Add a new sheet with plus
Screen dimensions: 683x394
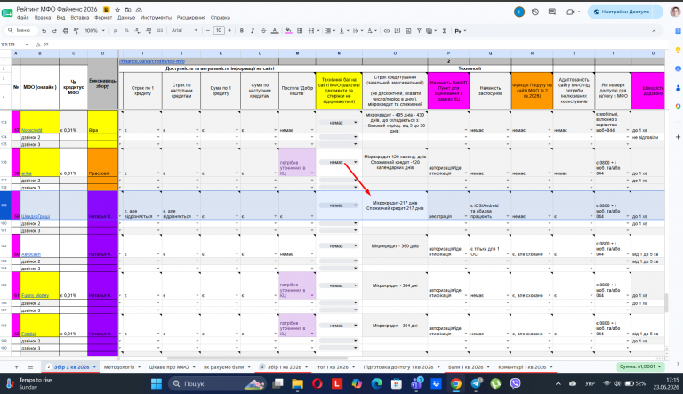(x=17, y=367)
